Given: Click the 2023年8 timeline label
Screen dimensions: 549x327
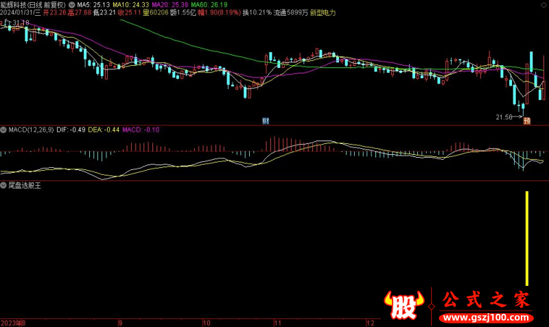Looking at the screenshot, I should tap(13, 323).
